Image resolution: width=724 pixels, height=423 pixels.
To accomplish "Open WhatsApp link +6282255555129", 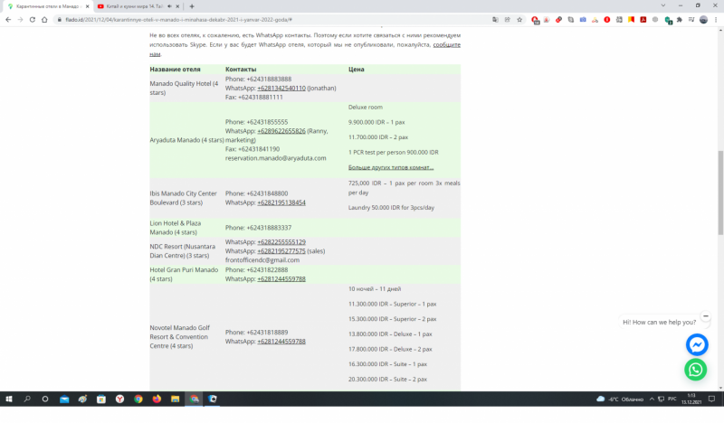I will 281,241.
